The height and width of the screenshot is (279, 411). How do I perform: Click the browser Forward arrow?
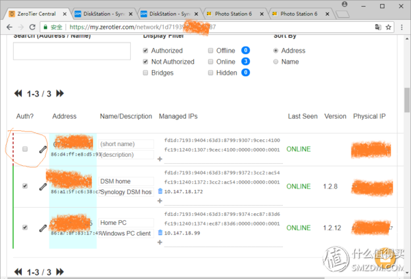click(21, 27)
